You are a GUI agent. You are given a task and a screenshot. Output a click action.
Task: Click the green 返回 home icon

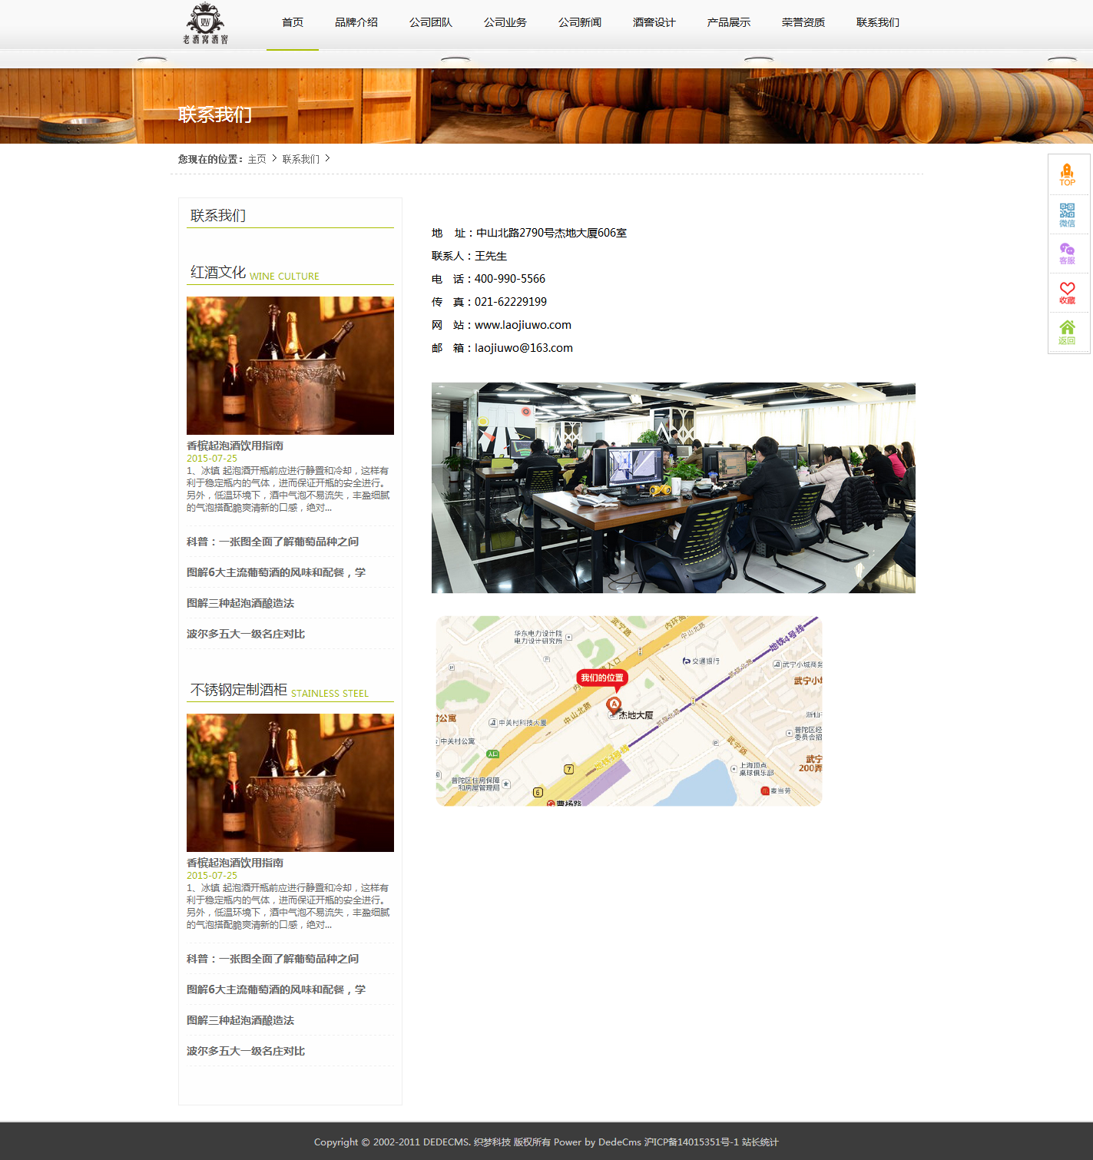coord(1067,333)
